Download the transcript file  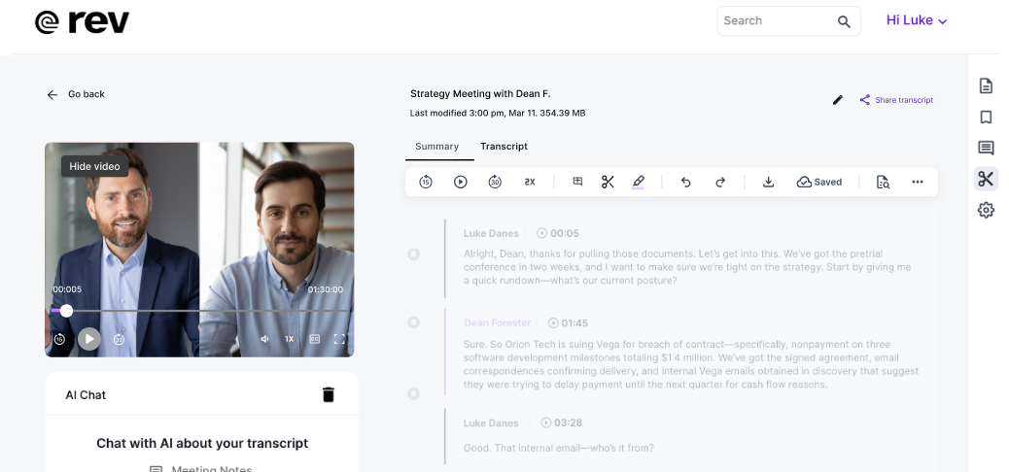click(768, 182)
